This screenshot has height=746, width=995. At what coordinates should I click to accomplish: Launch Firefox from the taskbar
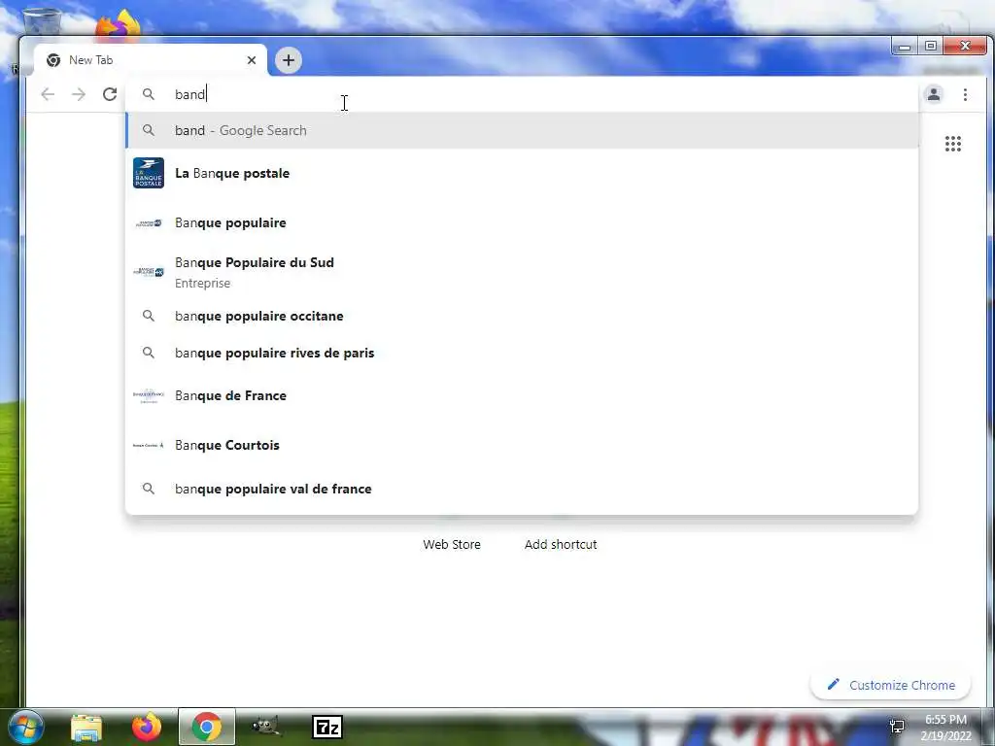pos(147,727)
